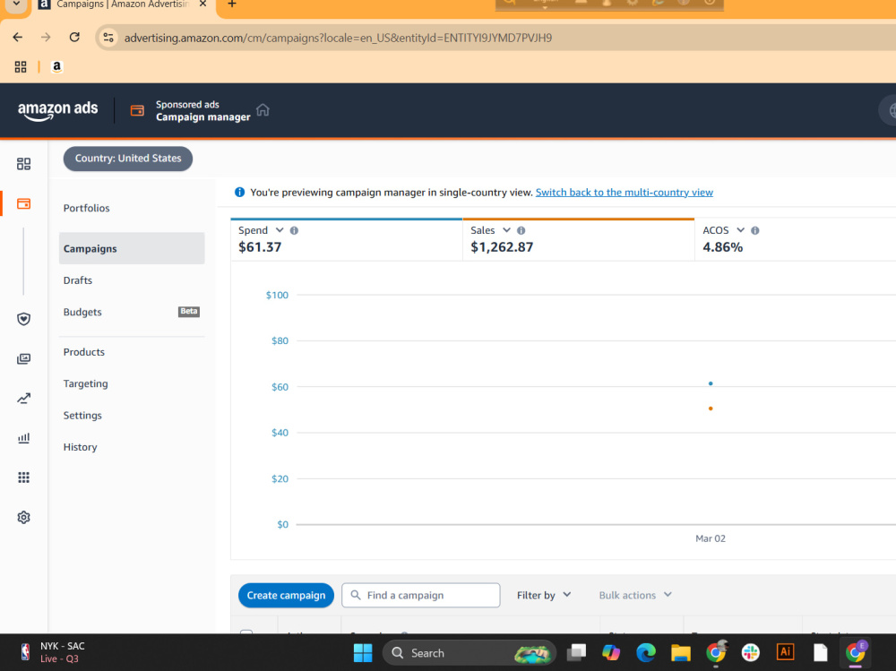
Task: Click the browser back arrow
Action: pos(18,37)
